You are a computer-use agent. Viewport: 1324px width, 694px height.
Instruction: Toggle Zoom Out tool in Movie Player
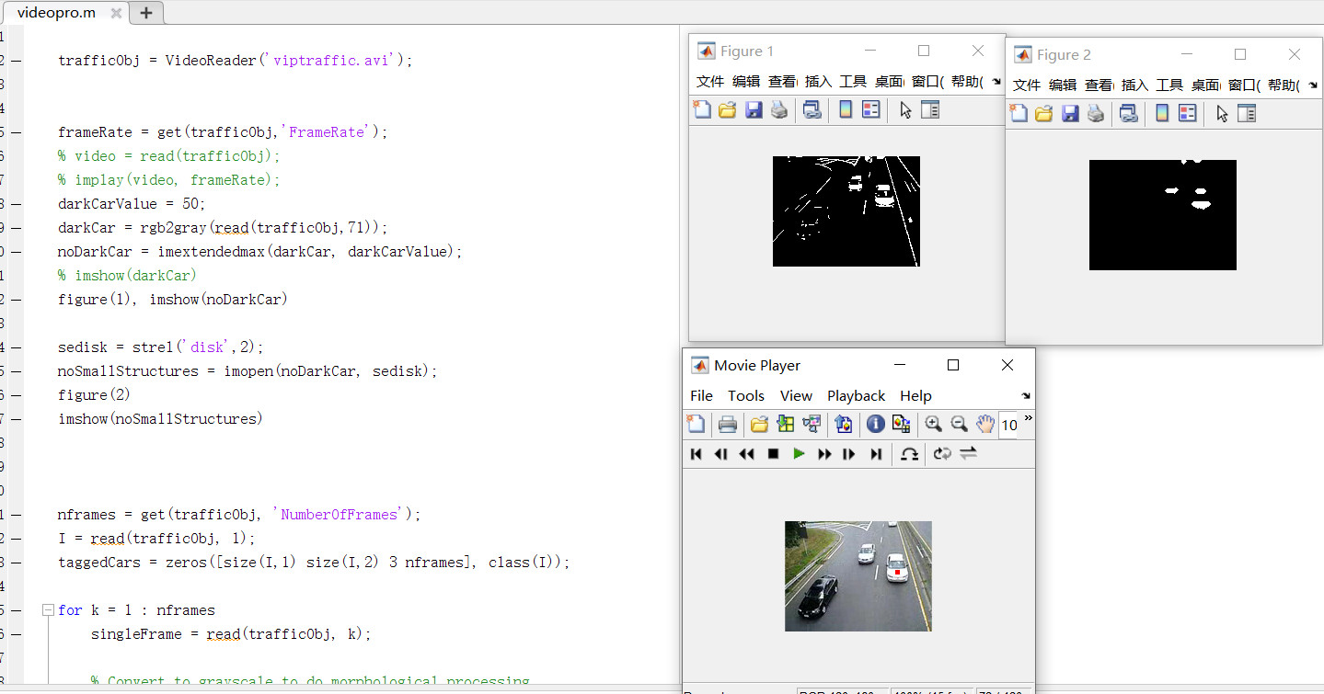959,424
